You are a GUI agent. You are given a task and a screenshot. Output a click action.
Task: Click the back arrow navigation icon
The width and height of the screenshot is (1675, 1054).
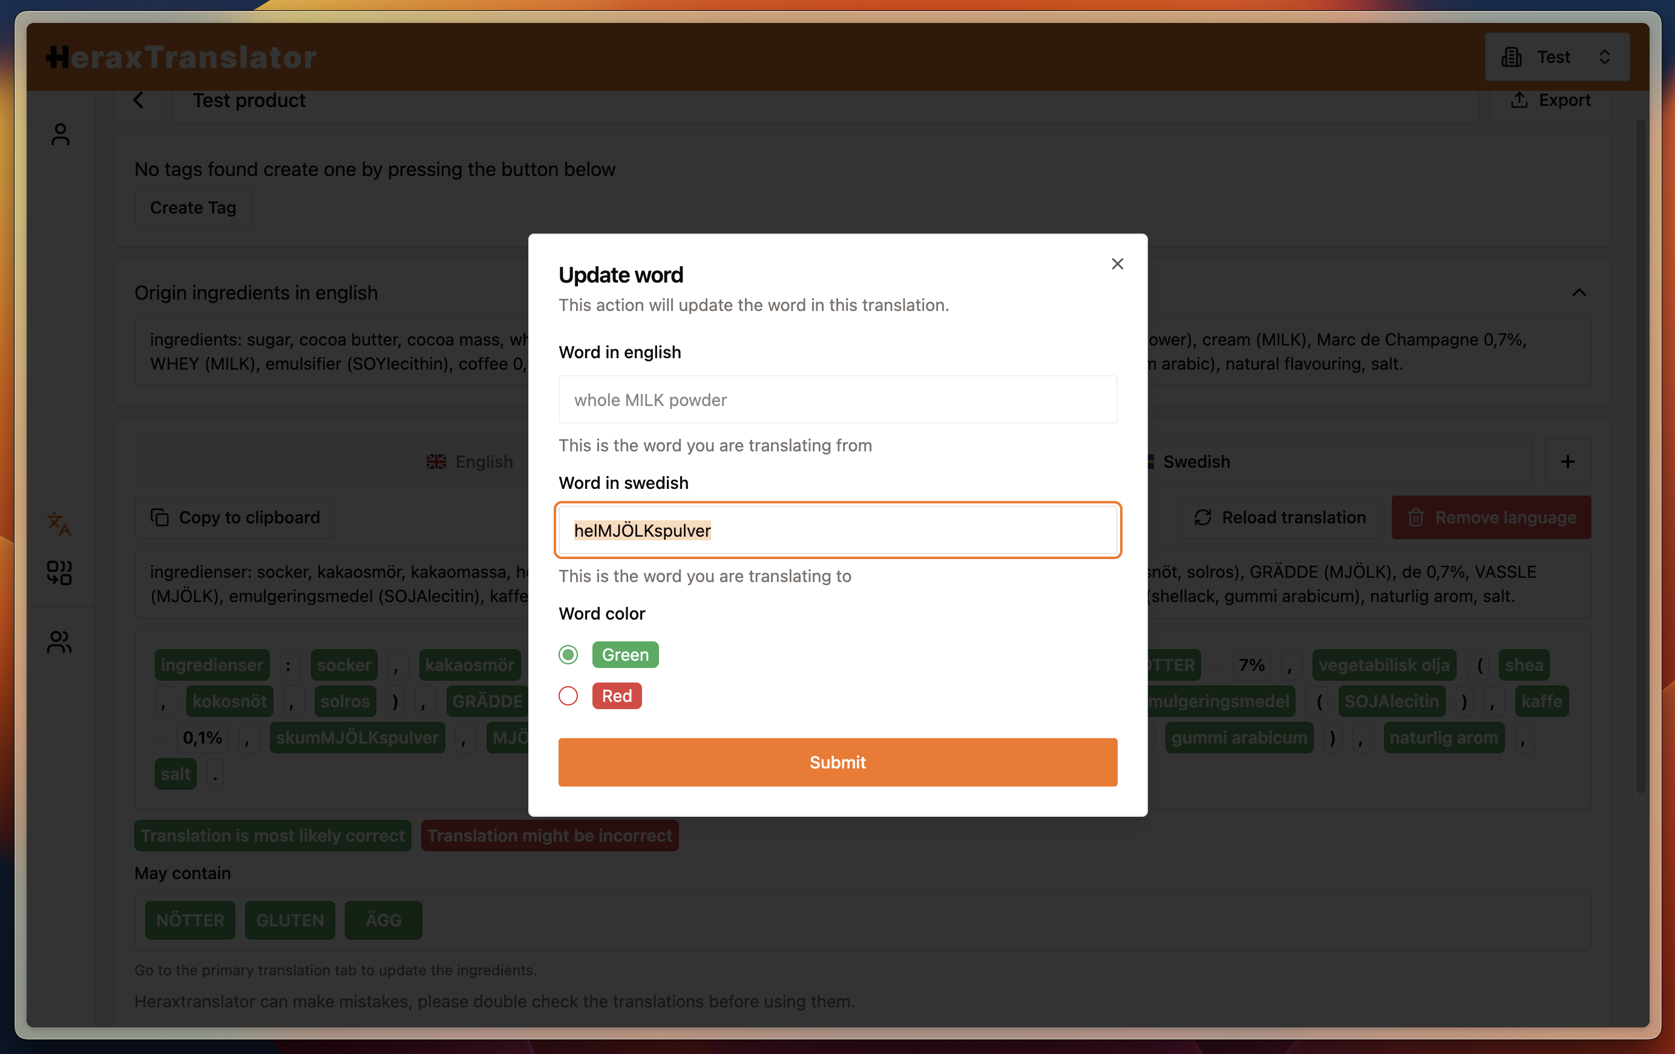coord(139,100)
